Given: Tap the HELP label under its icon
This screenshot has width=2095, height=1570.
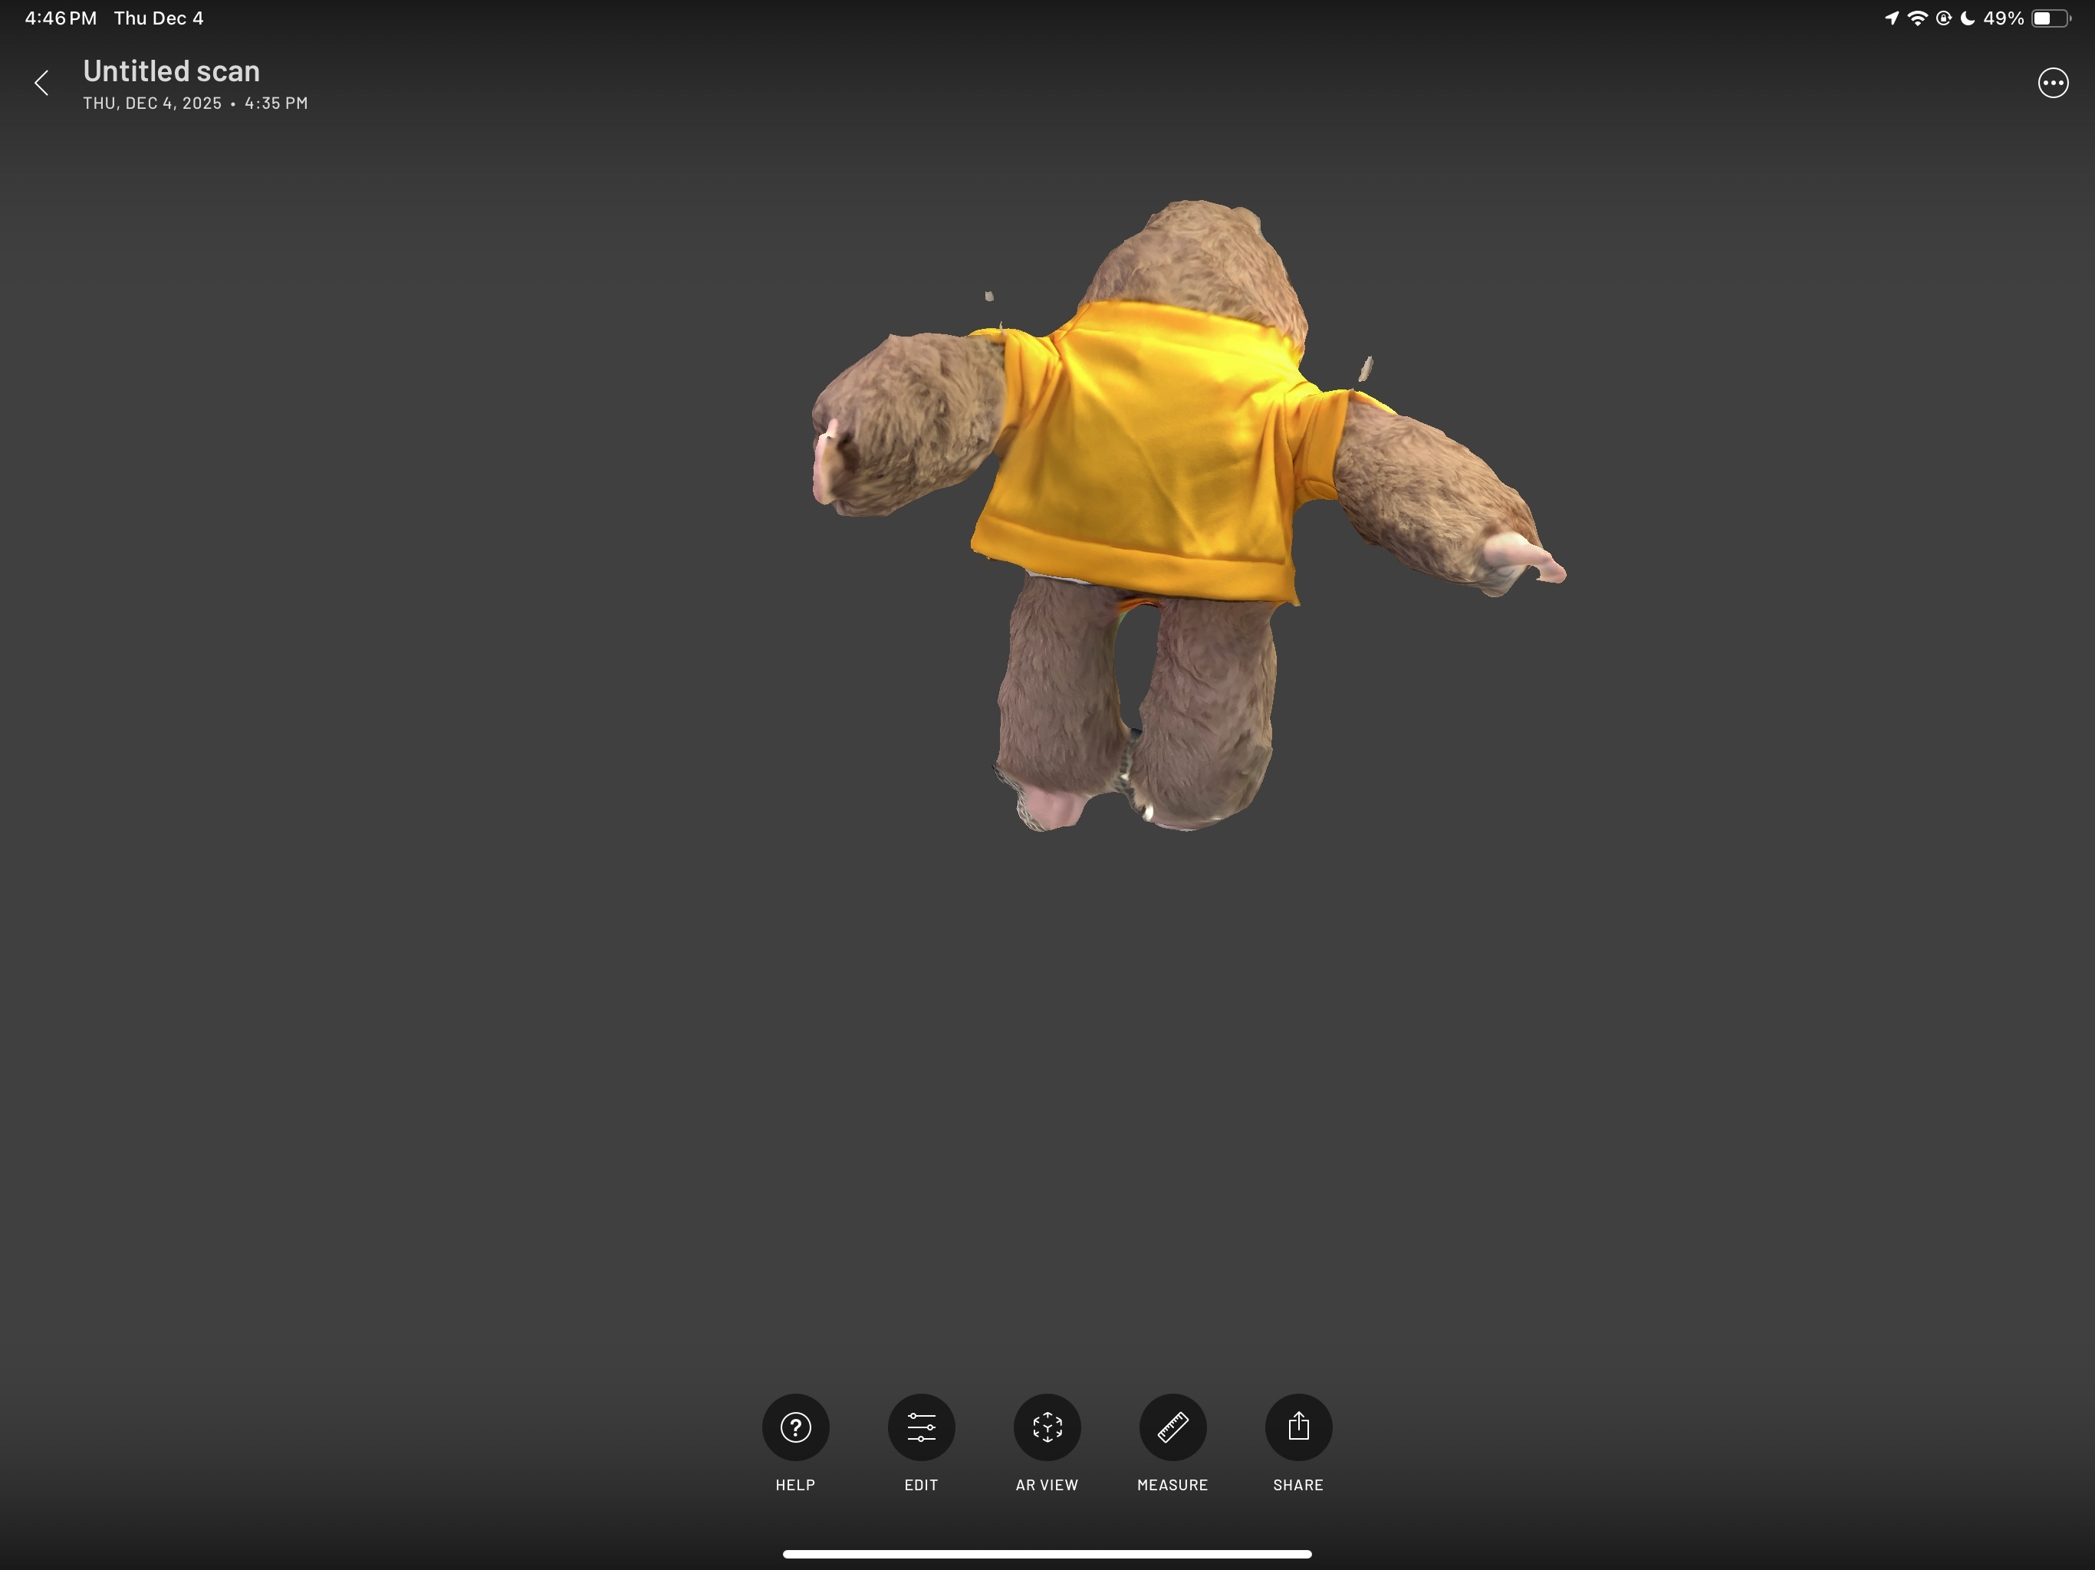Looking at the screenshot, I should (x=794, y=1485).
